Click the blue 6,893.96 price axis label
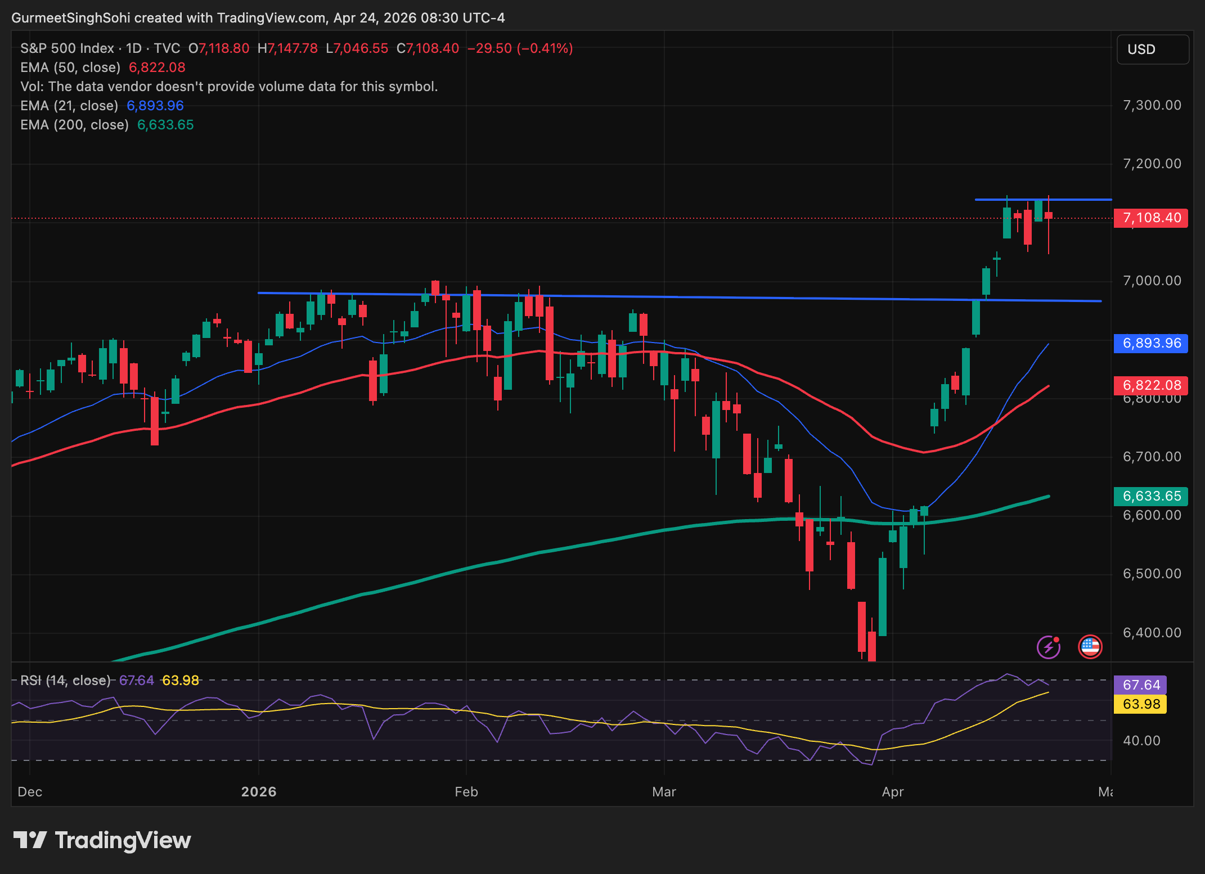 [1151, 343]
